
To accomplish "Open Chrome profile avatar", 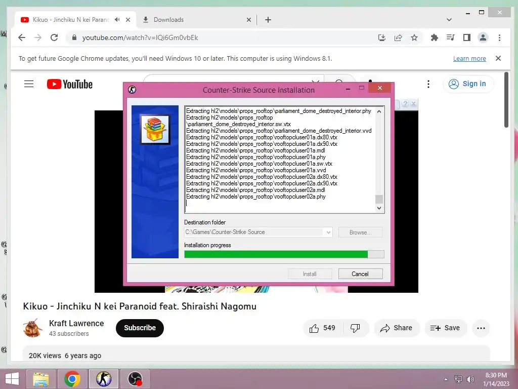I will coord(483,37).
